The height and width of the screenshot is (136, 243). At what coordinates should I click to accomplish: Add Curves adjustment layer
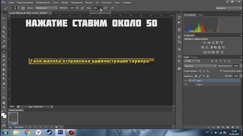point(213,43)
